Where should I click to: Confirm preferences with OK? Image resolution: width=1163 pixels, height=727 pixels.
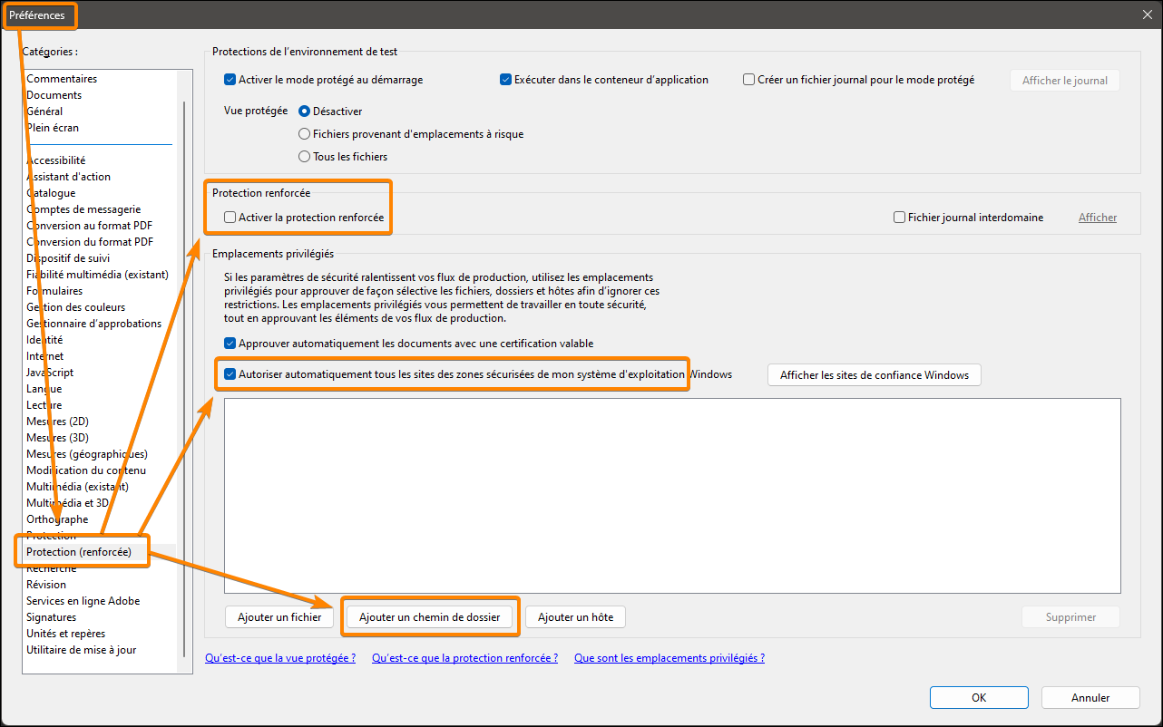click(978, 697)
